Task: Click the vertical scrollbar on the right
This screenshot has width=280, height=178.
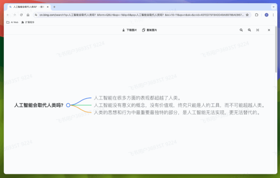Action: tap(276, 54)
